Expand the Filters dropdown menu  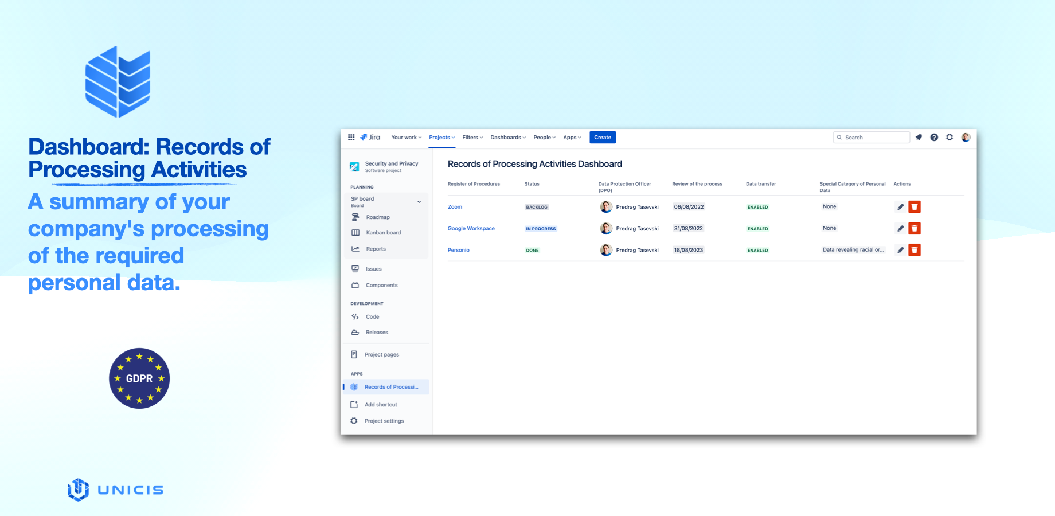473,138
